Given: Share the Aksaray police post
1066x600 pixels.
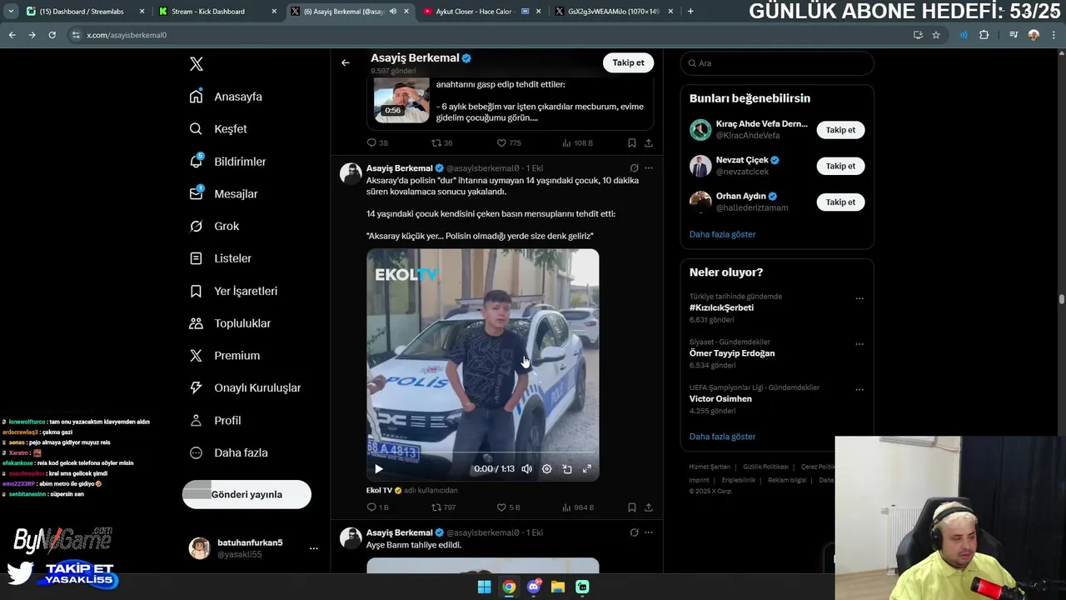Looking at the screenshot, I should 649,507.
